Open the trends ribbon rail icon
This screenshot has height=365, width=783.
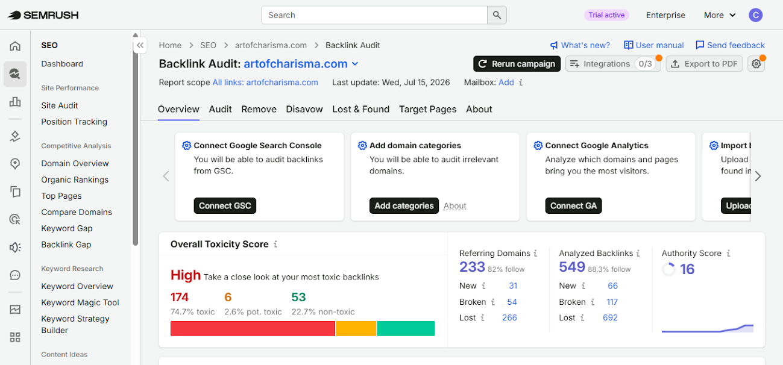point(15,136)
